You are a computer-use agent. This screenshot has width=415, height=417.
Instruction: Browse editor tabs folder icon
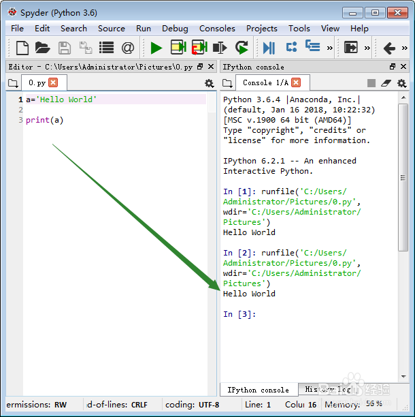click(x=13, y=83)
